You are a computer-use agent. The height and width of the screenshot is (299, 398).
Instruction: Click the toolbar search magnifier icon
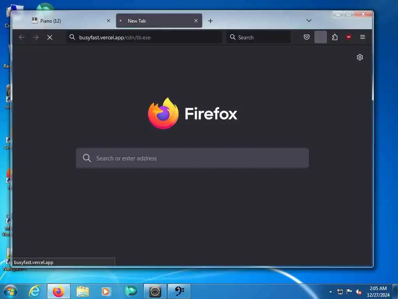click(x=232, y=37)
